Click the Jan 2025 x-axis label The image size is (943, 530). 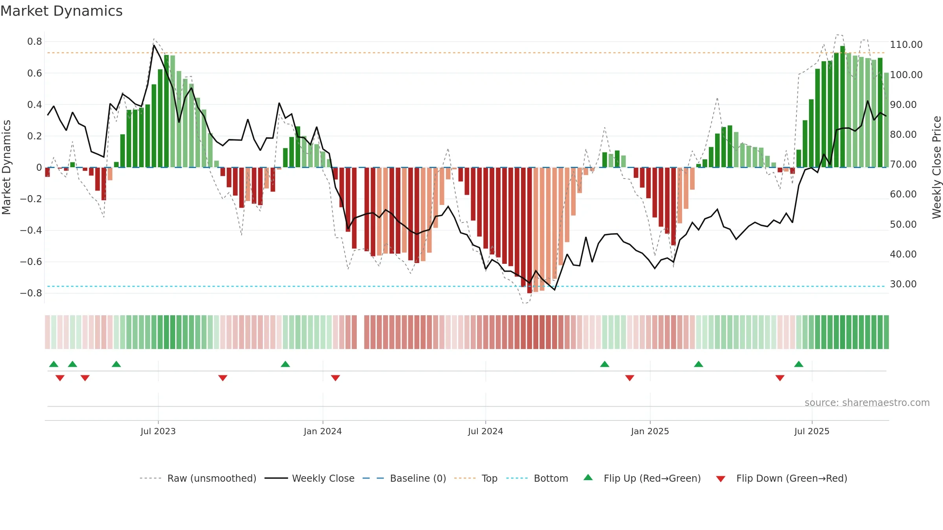650,431
